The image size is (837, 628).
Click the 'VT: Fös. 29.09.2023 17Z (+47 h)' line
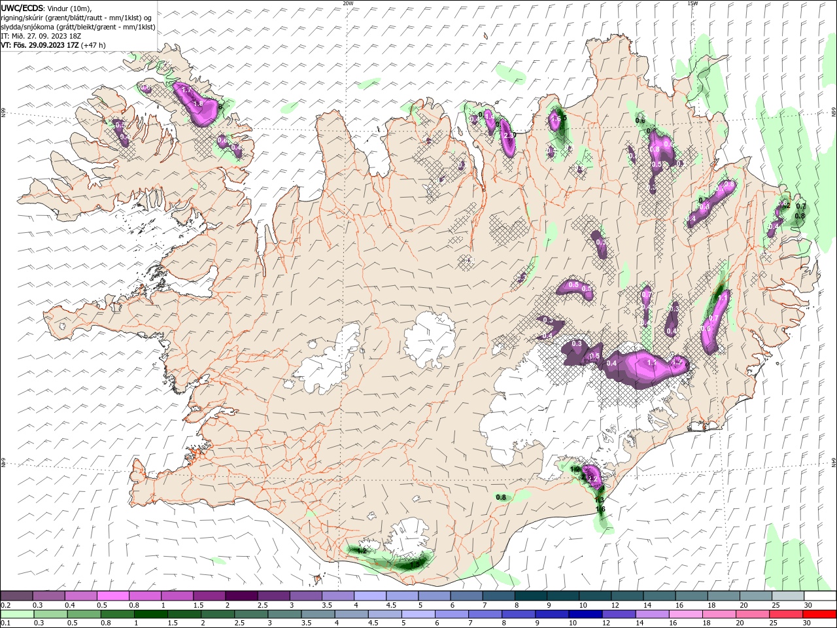pyautogui.click(x=53, y=45)
